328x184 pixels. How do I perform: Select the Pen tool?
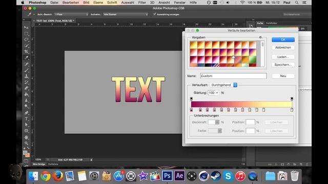[26, 113]
